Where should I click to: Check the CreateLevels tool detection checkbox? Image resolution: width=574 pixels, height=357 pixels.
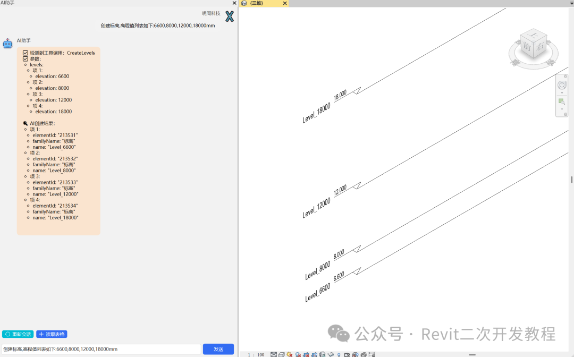[24, 53]
